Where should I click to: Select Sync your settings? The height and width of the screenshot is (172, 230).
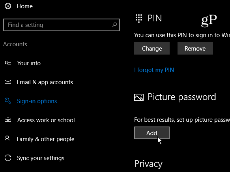pos(41,158)
